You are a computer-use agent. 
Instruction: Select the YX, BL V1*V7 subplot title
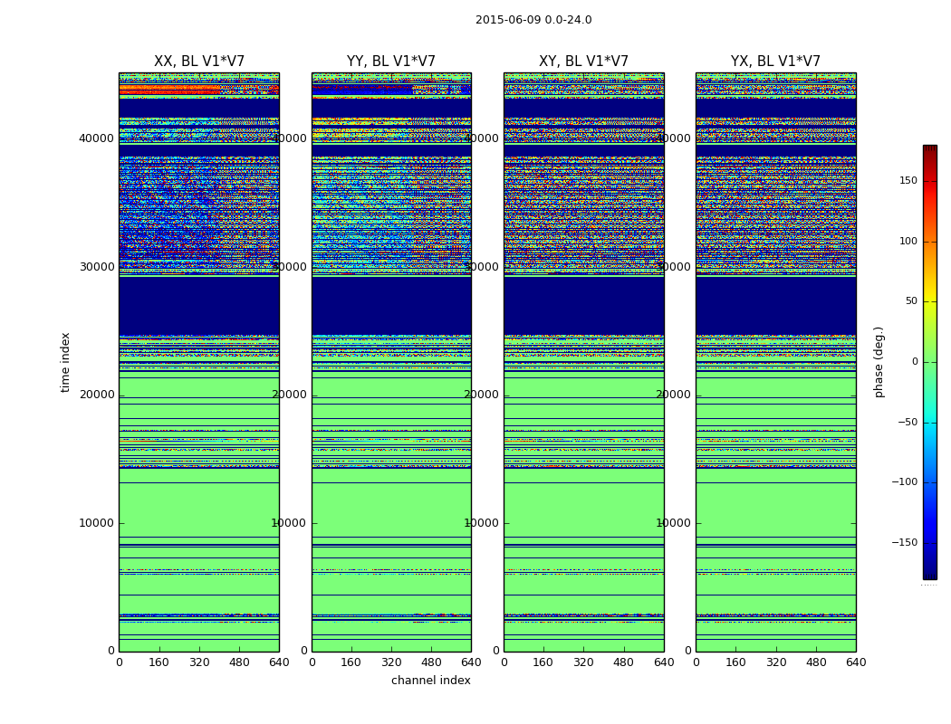click(775, 62)
